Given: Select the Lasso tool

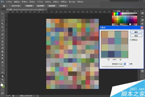Looking at the screenshot, I should [x=2, y=20].
